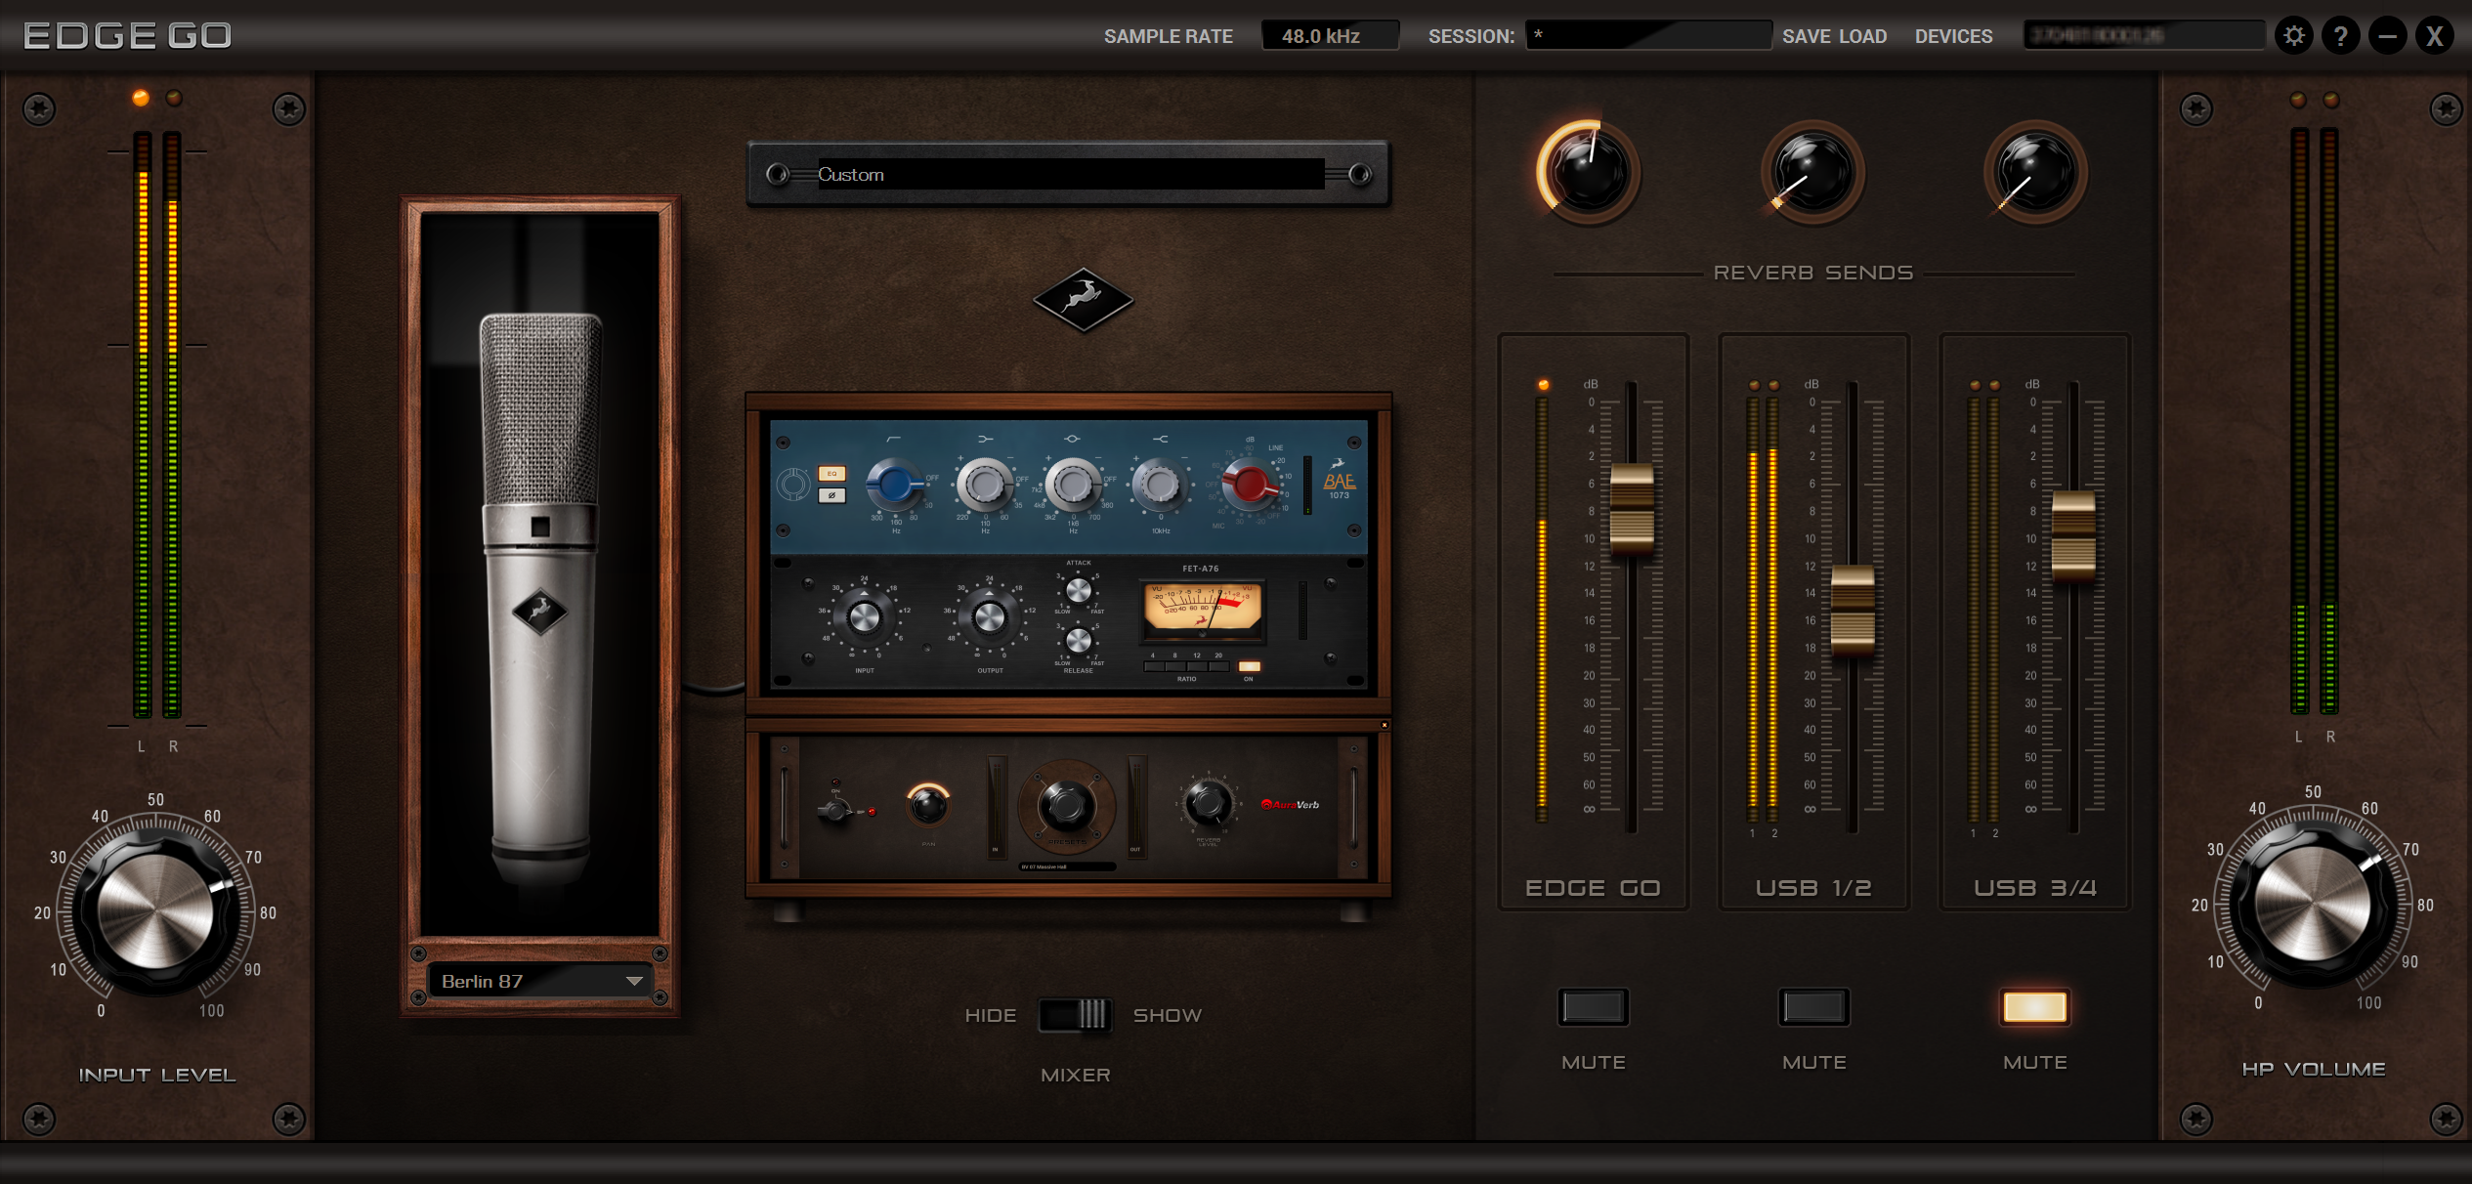This screenshot has width=2472, height=1184.
Task: Click the BAE 1073 logo on preamp
Action: coord(1339,478)
